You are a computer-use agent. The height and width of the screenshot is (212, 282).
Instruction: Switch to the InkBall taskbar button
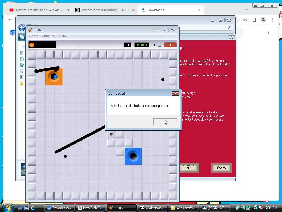[x=121, y=208]
